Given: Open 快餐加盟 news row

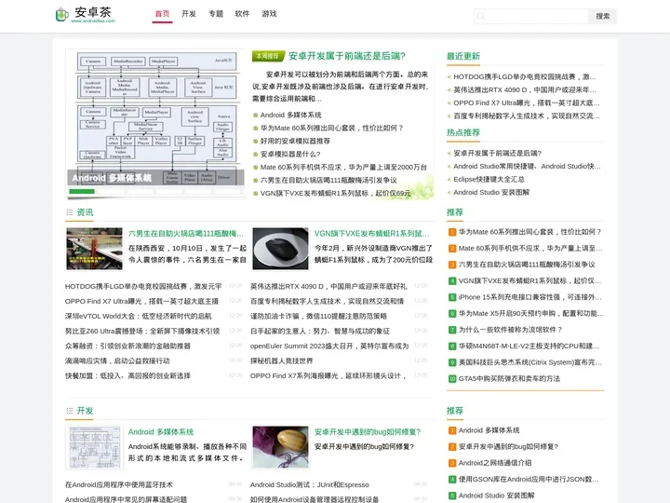Looking at the screenshot, I should point(127,376).
